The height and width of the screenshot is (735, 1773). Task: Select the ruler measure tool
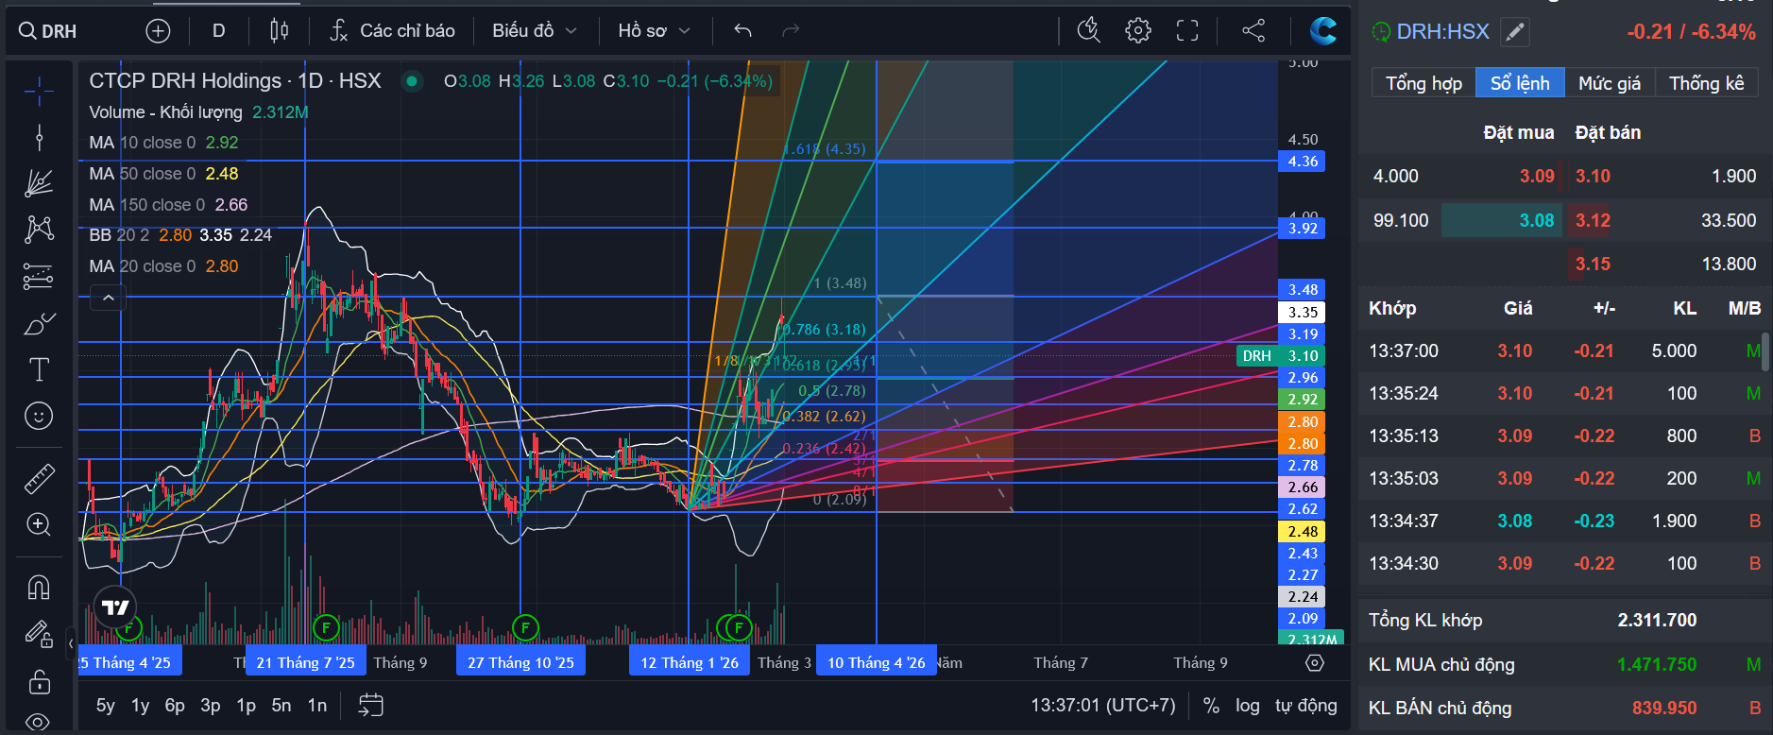(39, 479)
